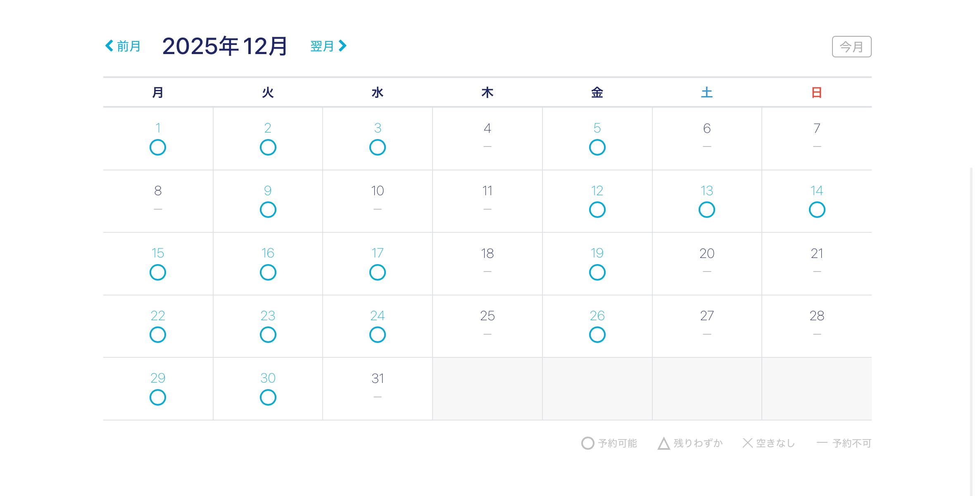Select the circle icon for December 17
The height and width of the screenshot is (496, 975).
(x=377, y=272)
